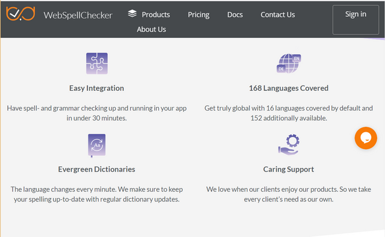Click the layers icon beside Products
The image size is (385, 237).
coord(132,14)
